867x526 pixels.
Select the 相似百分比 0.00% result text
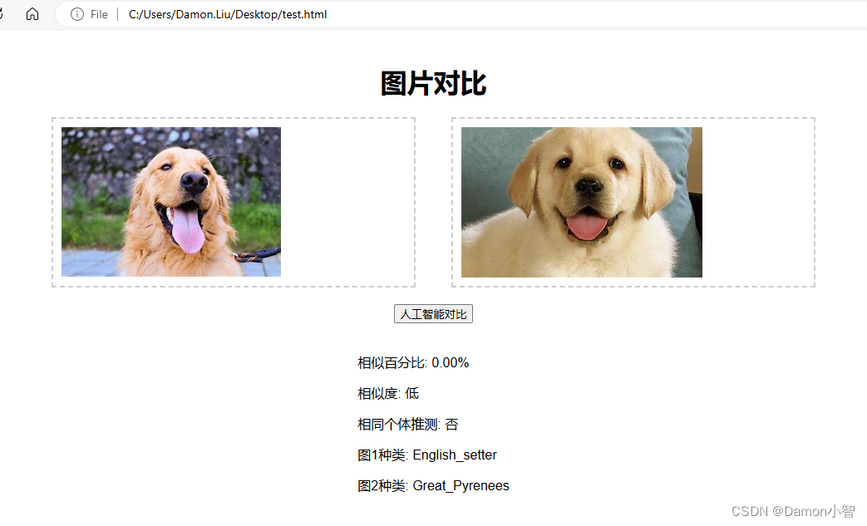point(412,362)
